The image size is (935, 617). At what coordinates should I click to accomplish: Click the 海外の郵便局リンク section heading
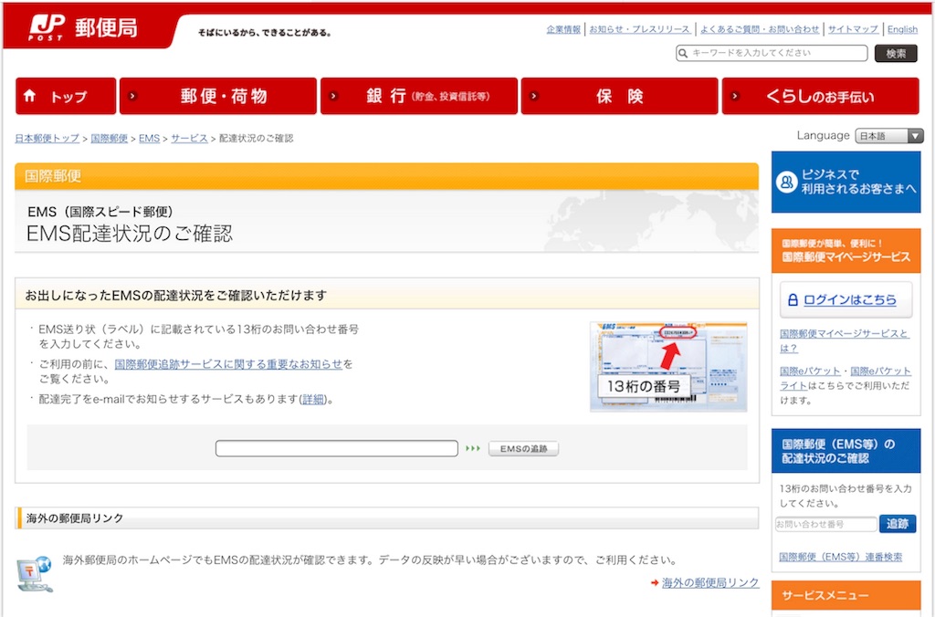pyautogui.click(x=75, y=518)
